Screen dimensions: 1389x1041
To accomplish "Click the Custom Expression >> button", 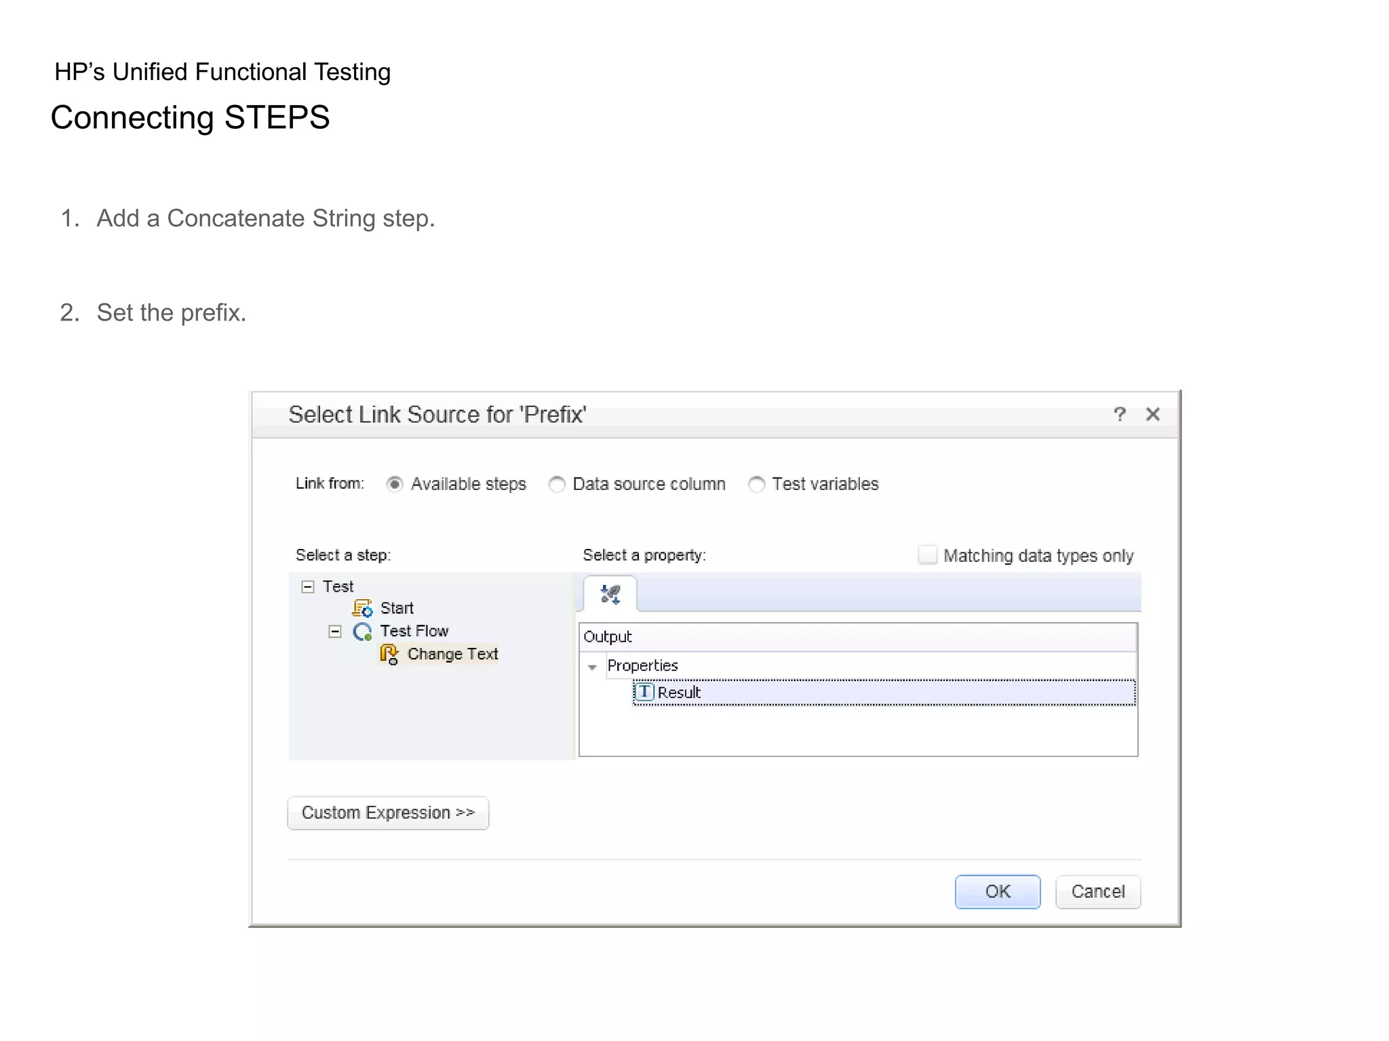I will 388,813.
